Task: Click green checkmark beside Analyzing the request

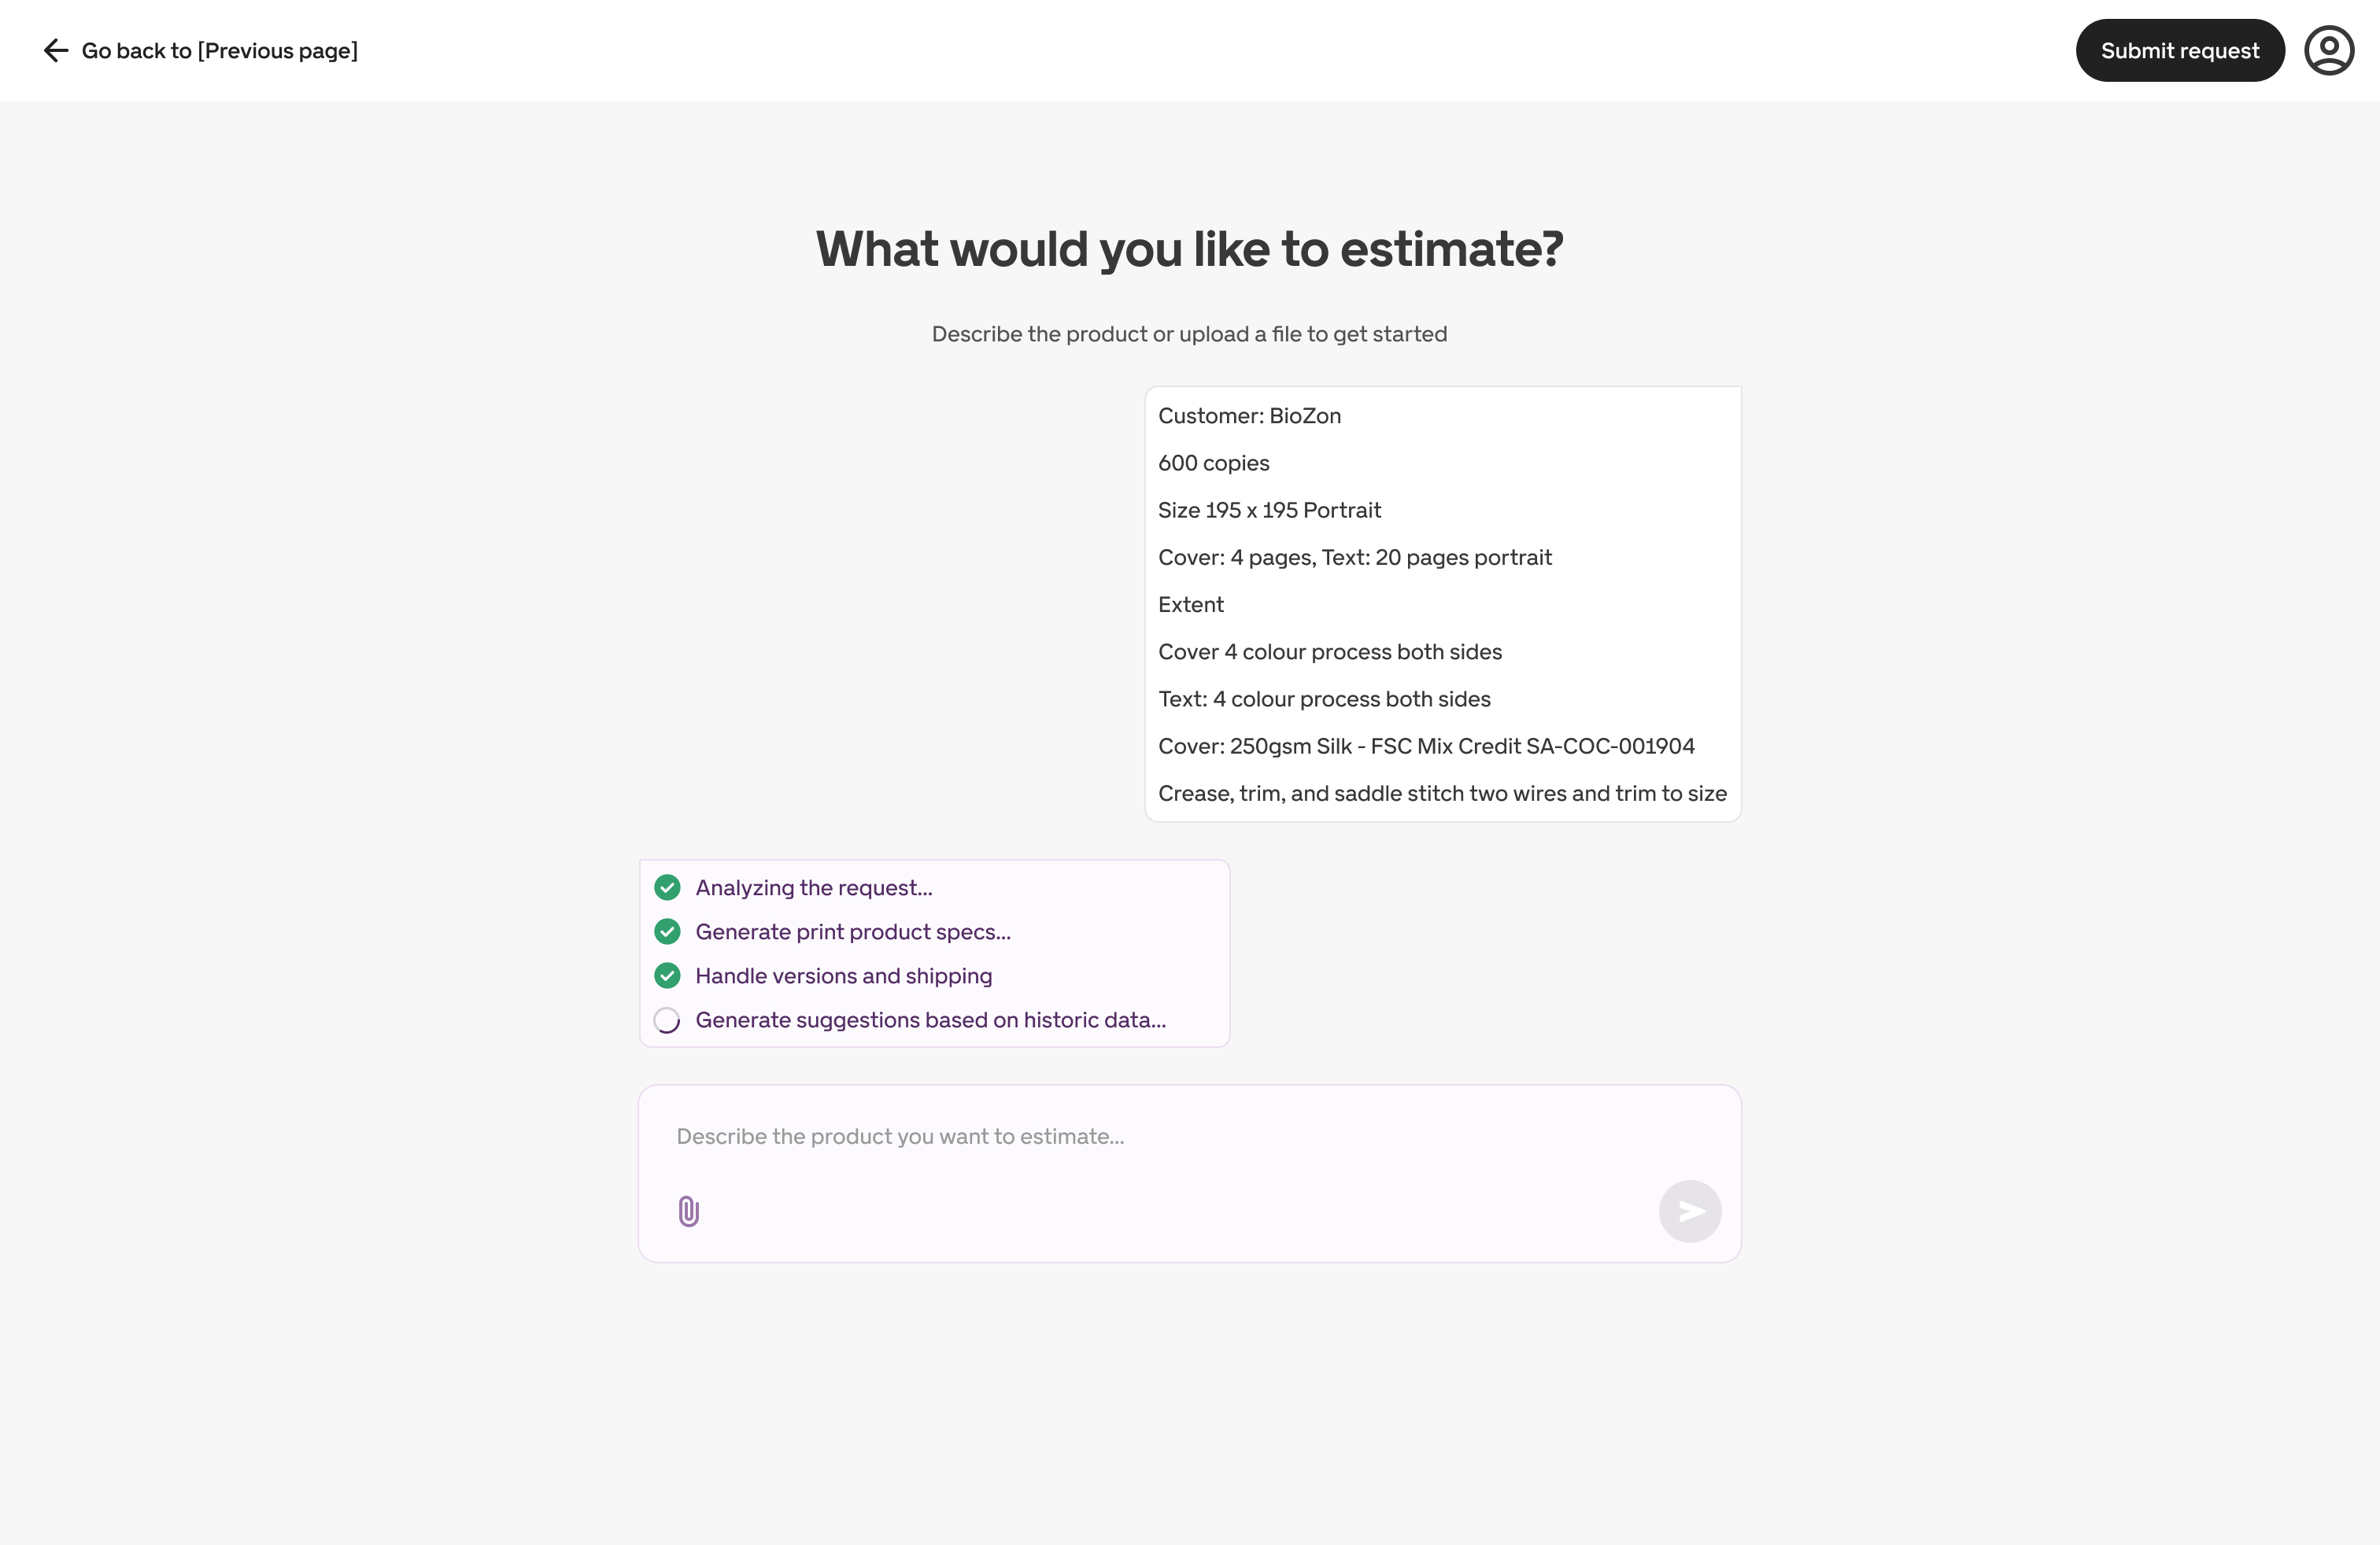Action: tap(667, 887)
